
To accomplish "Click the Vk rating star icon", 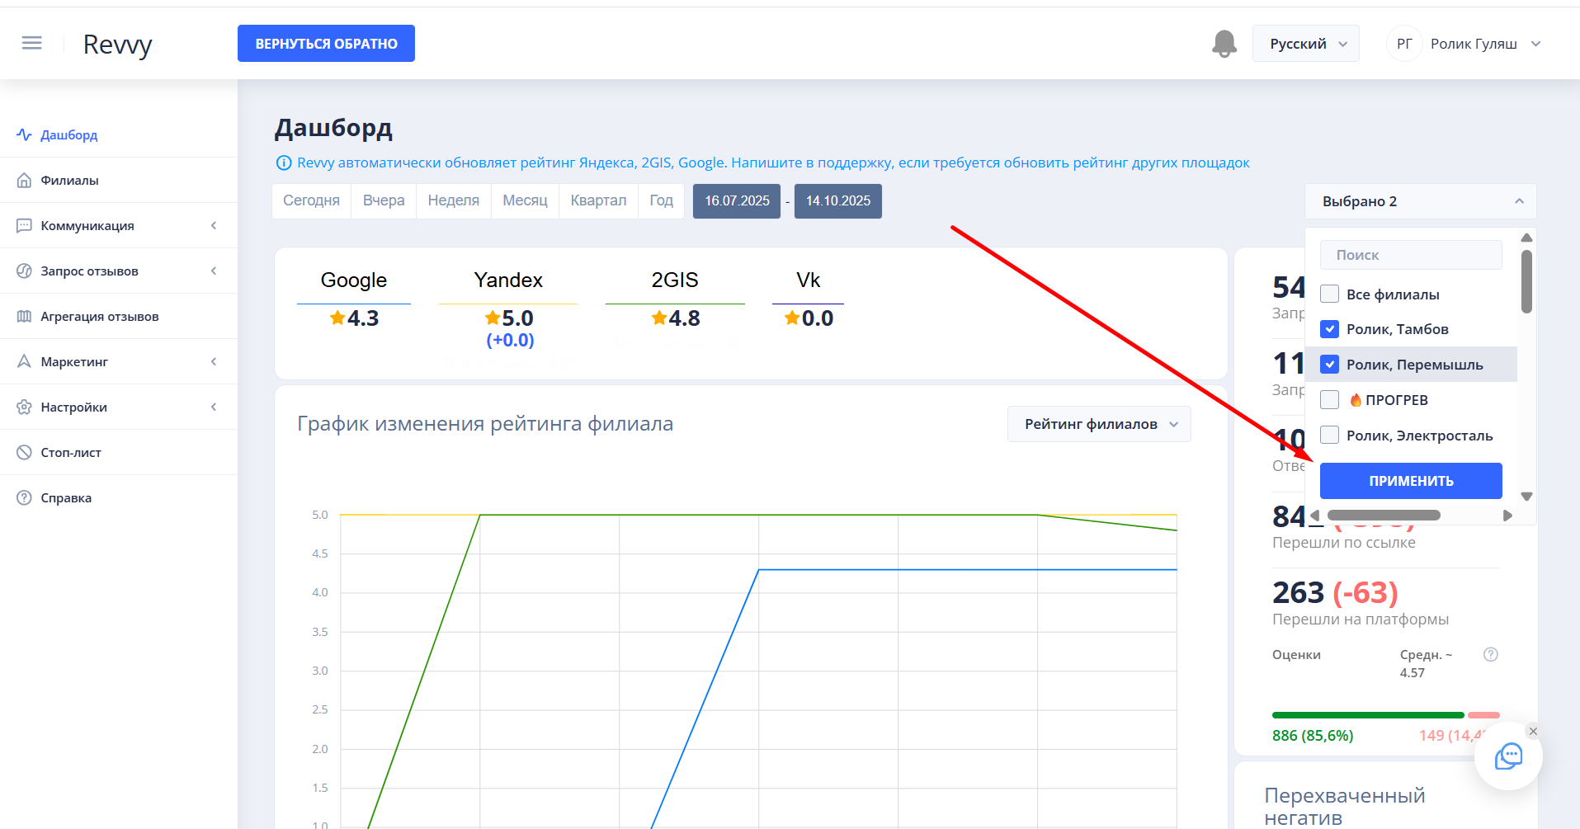I will [x=792, y=318].
